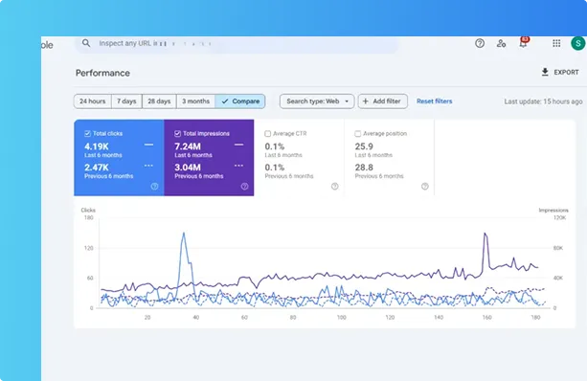This screenshot has height=381, width=587.
Task: Focus the Inspect any URL search field
Action: point(237,43)
